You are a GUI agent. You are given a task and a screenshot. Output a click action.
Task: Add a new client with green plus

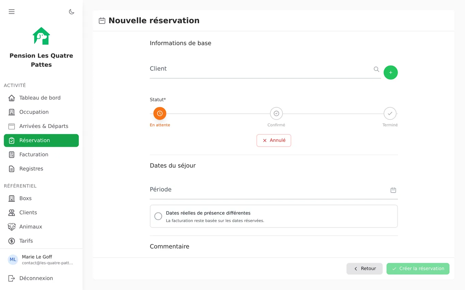pos(391,73)
